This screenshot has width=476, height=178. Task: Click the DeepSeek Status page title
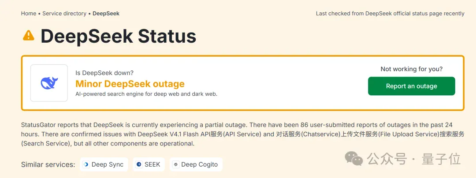[x=119, y=36]
